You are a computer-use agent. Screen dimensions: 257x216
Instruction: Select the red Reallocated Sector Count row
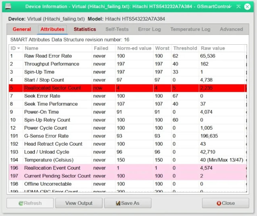(x=127, y=88)
